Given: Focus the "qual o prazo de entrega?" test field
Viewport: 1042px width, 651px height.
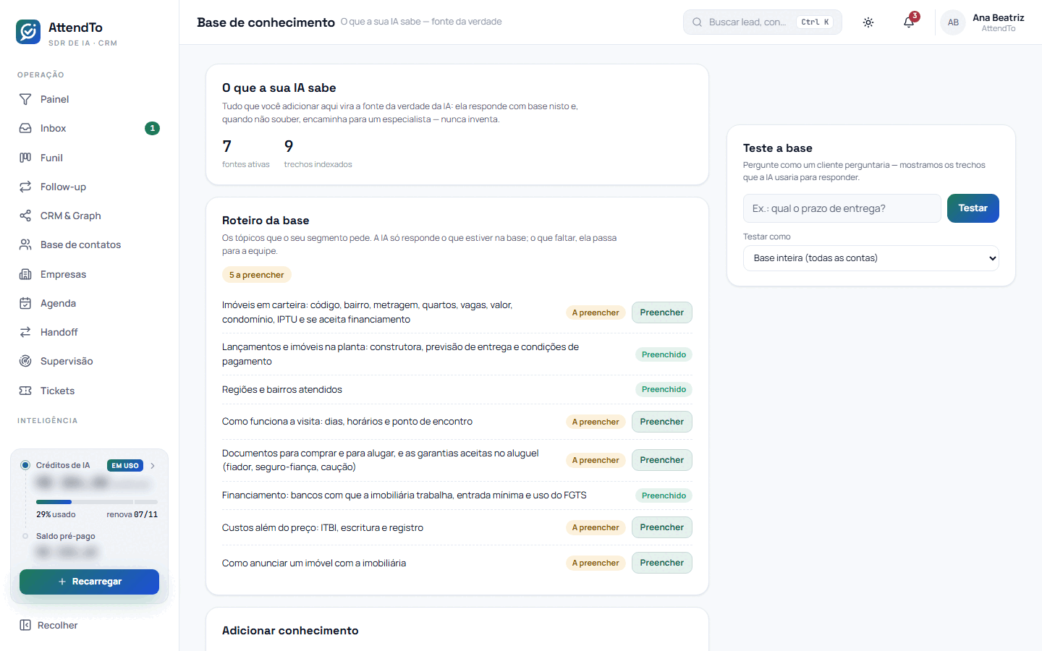Looking at the screenshot, I should point(842,208).
